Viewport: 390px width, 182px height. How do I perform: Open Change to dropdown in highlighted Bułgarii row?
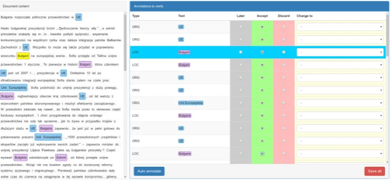tap(340, 52)
